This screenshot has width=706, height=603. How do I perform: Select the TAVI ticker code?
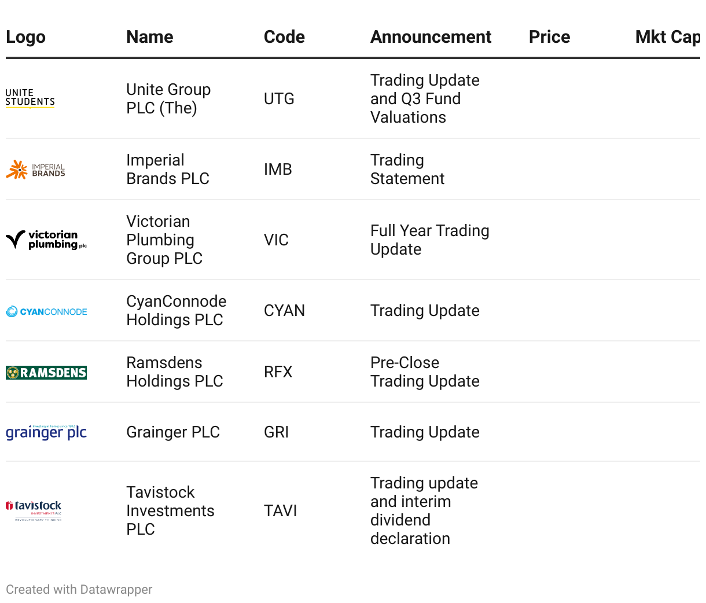tap(280, 511)
